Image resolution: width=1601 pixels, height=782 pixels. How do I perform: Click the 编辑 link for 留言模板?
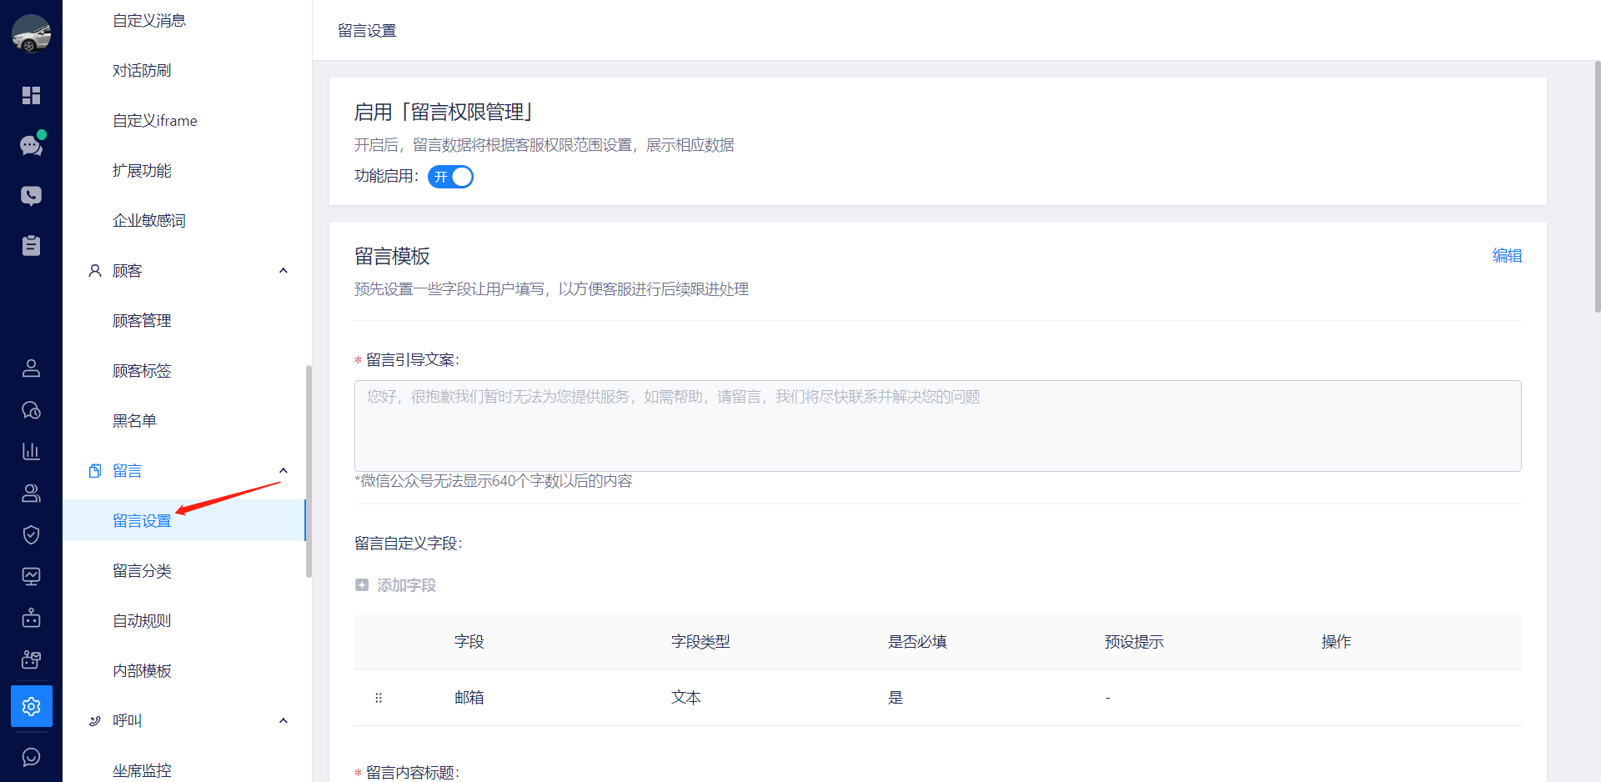pos(1507,256)
